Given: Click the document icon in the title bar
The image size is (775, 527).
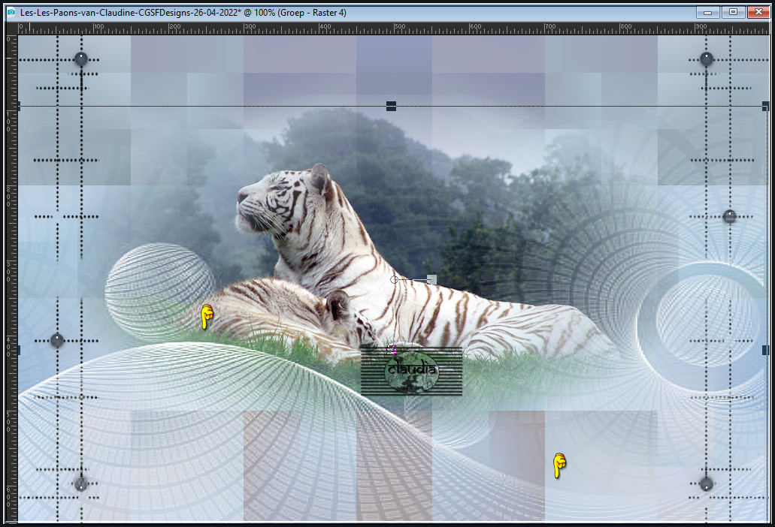Looking at the screenshot, I should [x=11, y=12].
